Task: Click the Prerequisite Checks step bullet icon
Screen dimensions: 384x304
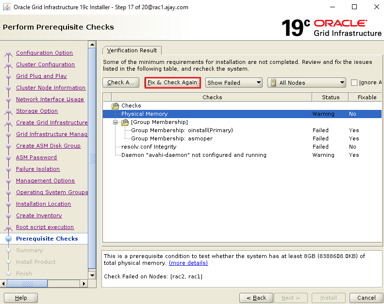Action: 9,239
